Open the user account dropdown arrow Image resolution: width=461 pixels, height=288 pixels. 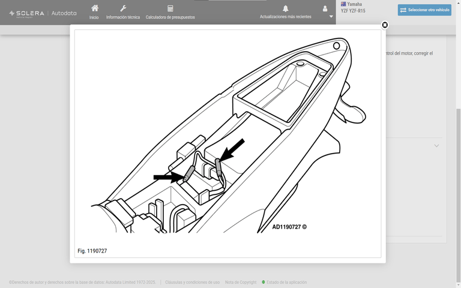[x=331, y=17]
